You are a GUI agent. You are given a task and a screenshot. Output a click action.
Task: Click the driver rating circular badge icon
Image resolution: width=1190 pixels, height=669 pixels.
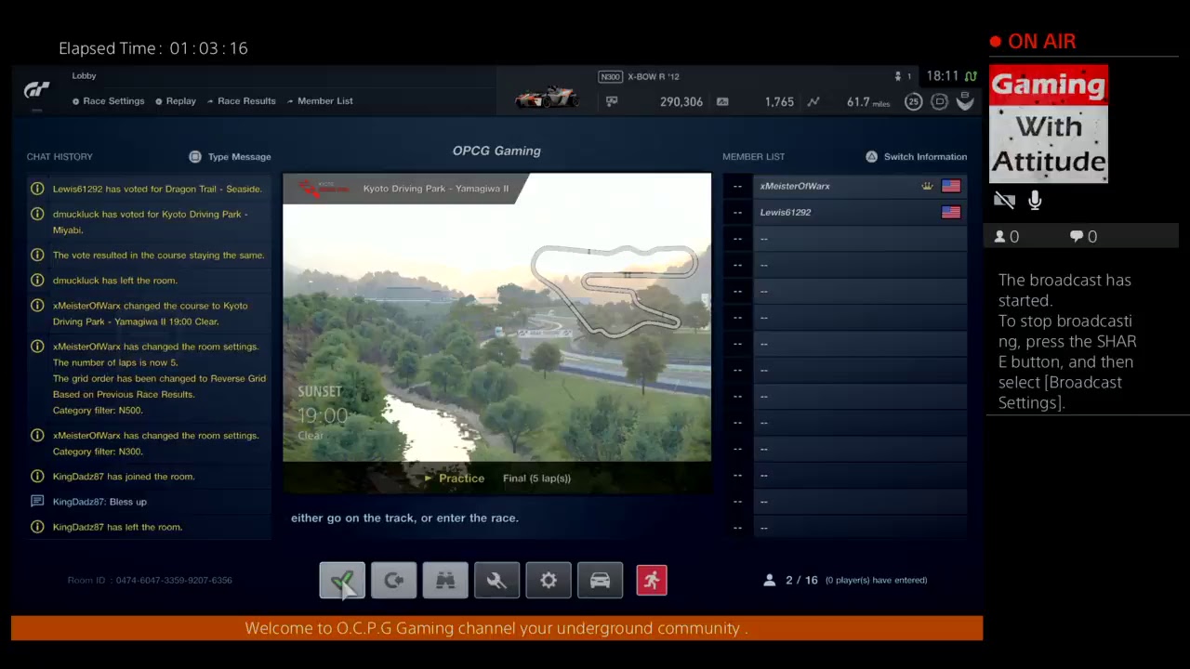(x=940, y=102)
